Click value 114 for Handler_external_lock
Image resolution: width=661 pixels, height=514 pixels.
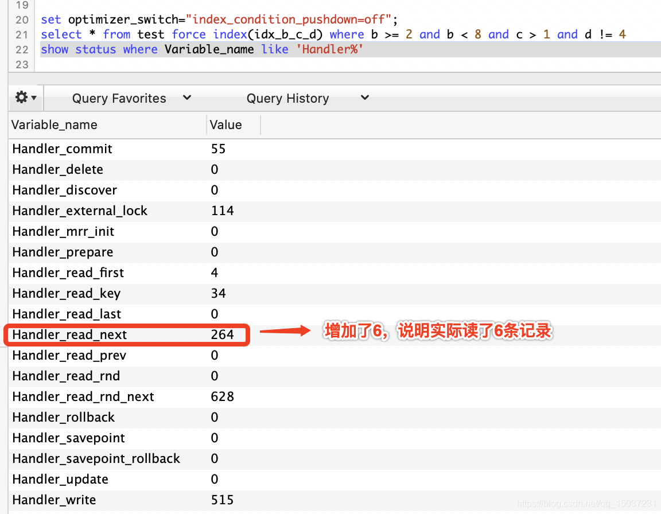222,211
